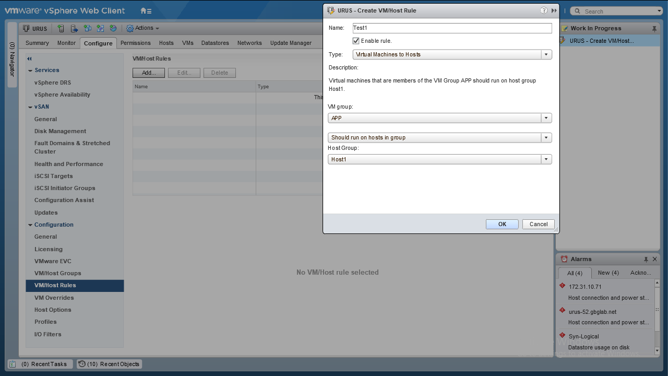Click the Add Host toolbar icon

[61, 28]
